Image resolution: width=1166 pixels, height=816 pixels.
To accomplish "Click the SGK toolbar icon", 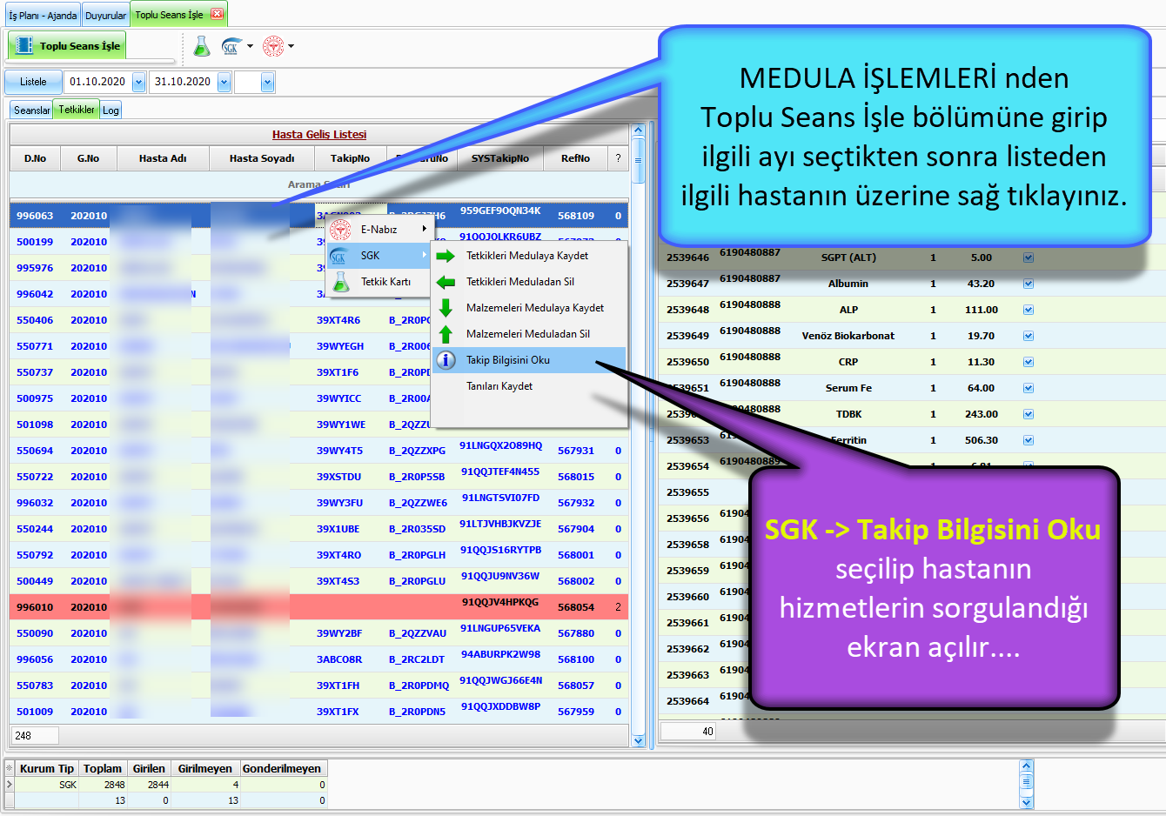I will point(231,46).
